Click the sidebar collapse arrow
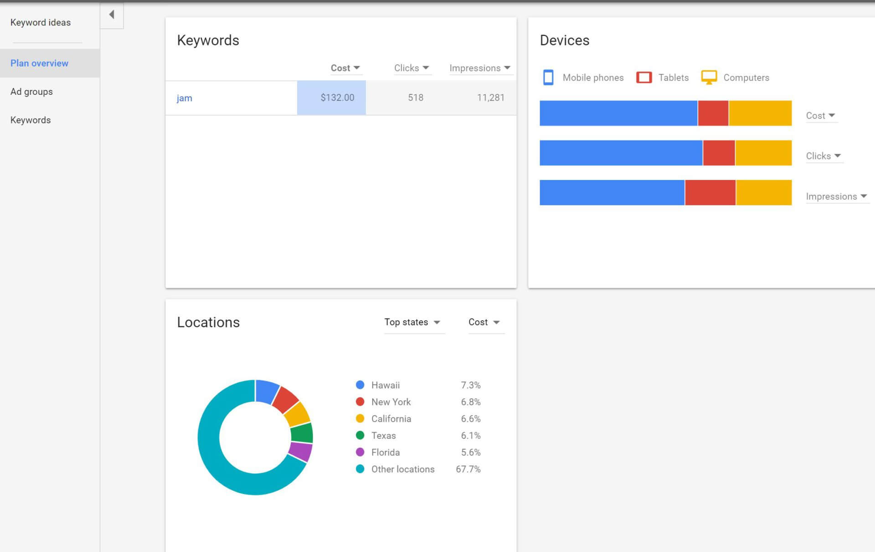This screenshot has height=552, width=875. (112, 14)
